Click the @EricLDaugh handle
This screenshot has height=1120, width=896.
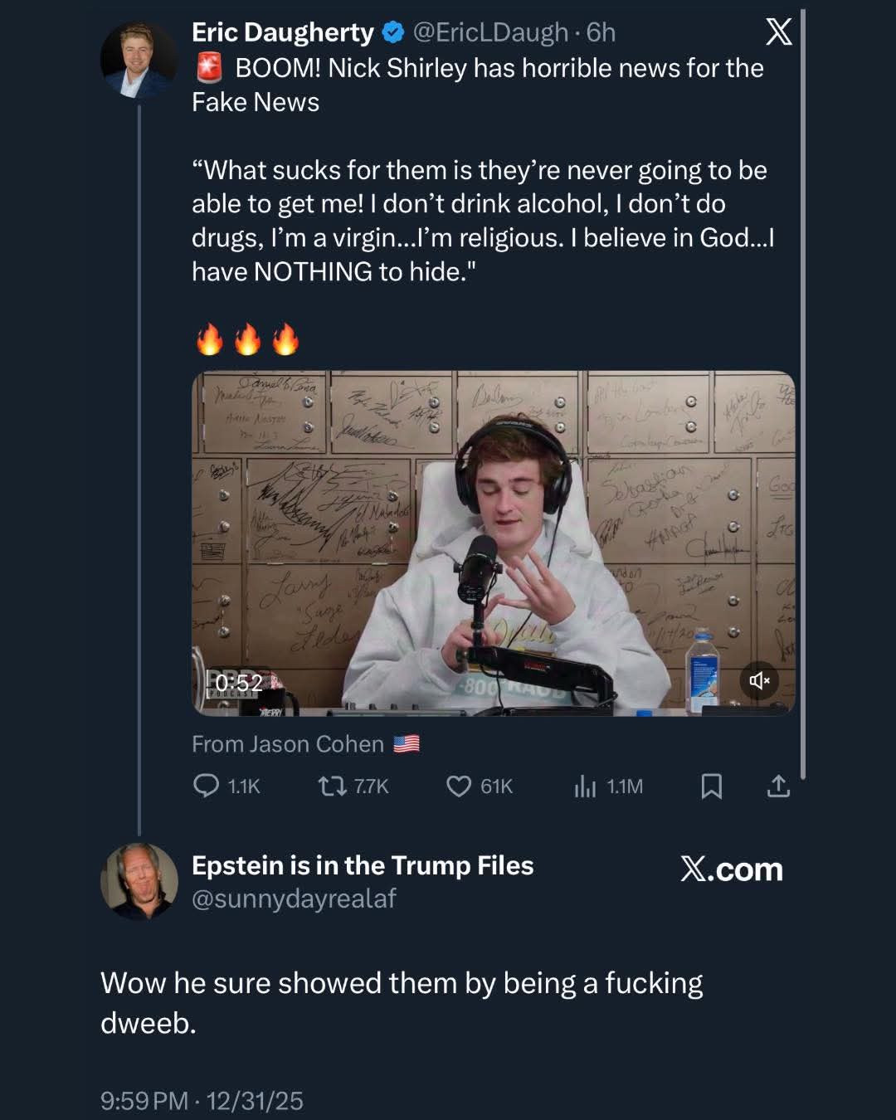click(x=490, y=32)
